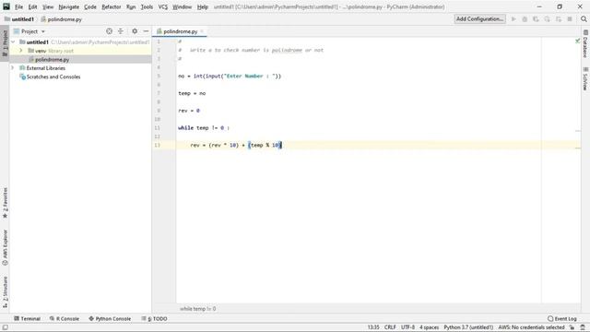
Task: Open the Navigate menu
Action: [69, 6]
